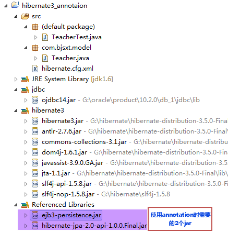The width and height of the screenshot is (228, 233).
Task: Click the Referenced Libraries icon
Action: 25,205
